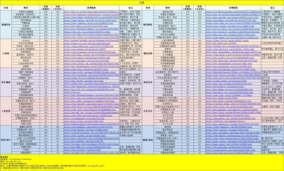Select the 智慧生活报网 media cell
Screen dimensions: 284x171
26,127
